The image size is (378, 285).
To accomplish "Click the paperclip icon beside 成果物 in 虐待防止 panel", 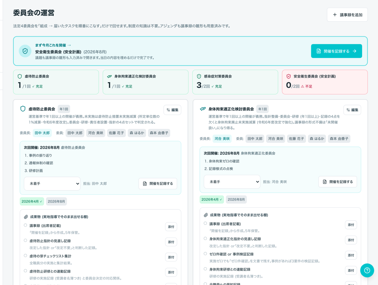I will pyautogui.click(x=26, y=217).
